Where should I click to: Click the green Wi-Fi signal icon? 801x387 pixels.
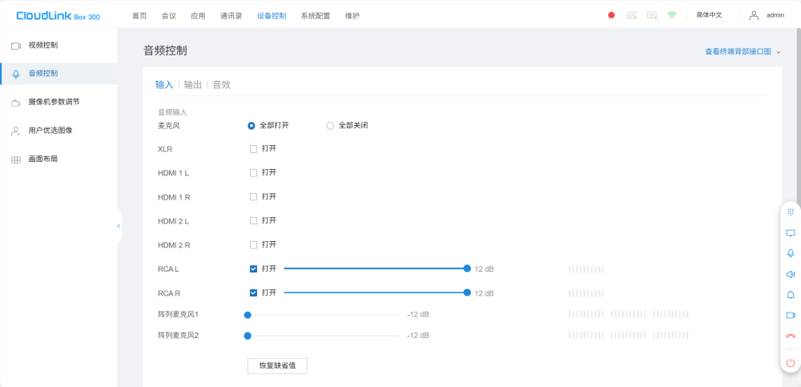pos(672,15)
